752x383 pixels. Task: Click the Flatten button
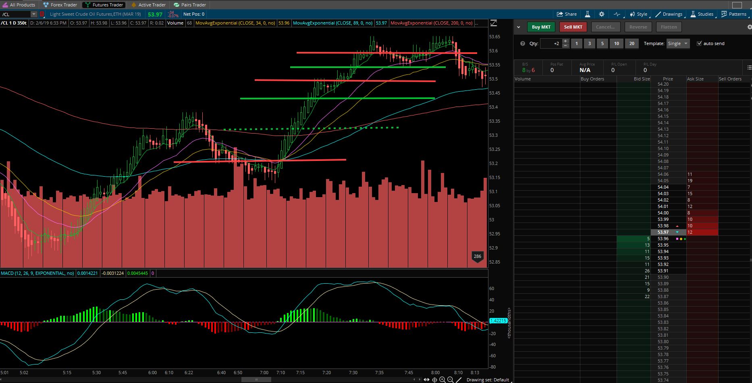669,27
